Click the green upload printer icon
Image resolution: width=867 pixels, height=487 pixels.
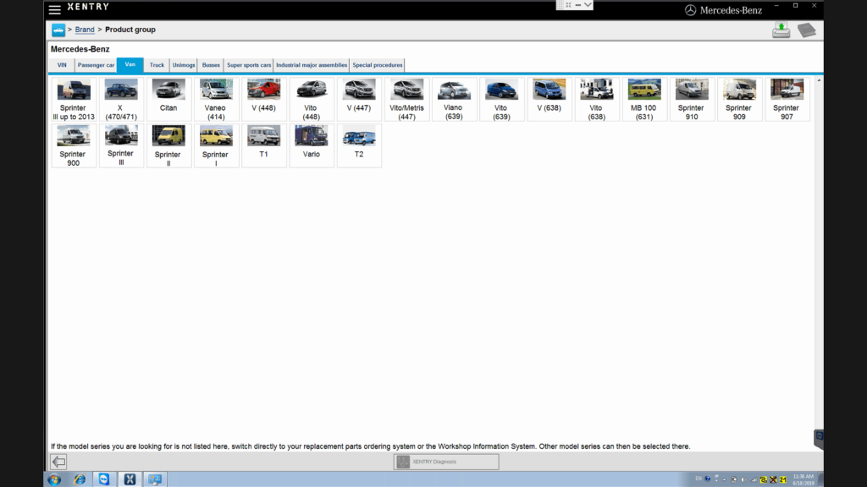pos(781,30)
